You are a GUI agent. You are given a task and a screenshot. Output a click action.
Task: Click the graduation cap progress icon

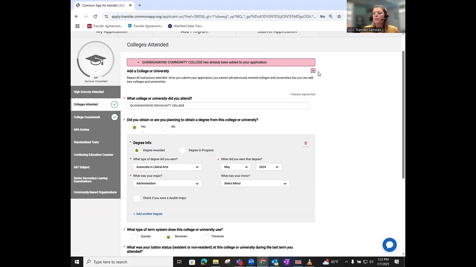point(96,60)
